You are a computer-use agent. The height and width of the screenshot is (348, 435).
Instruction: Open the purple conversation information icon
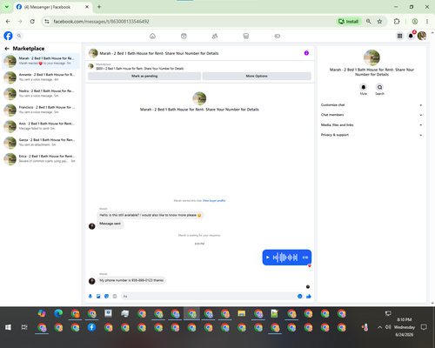pos(306,53)
